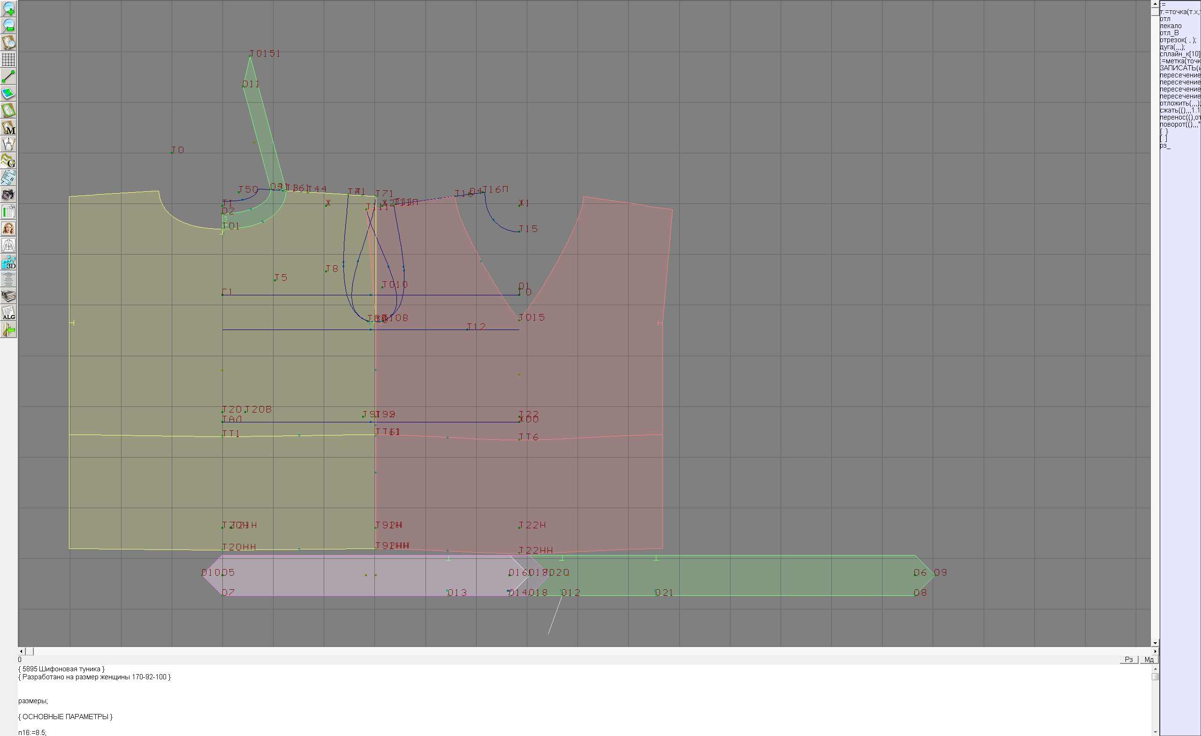Click the Мд button
This screenshot has width=1201, height=736.
click(1149, 660)
